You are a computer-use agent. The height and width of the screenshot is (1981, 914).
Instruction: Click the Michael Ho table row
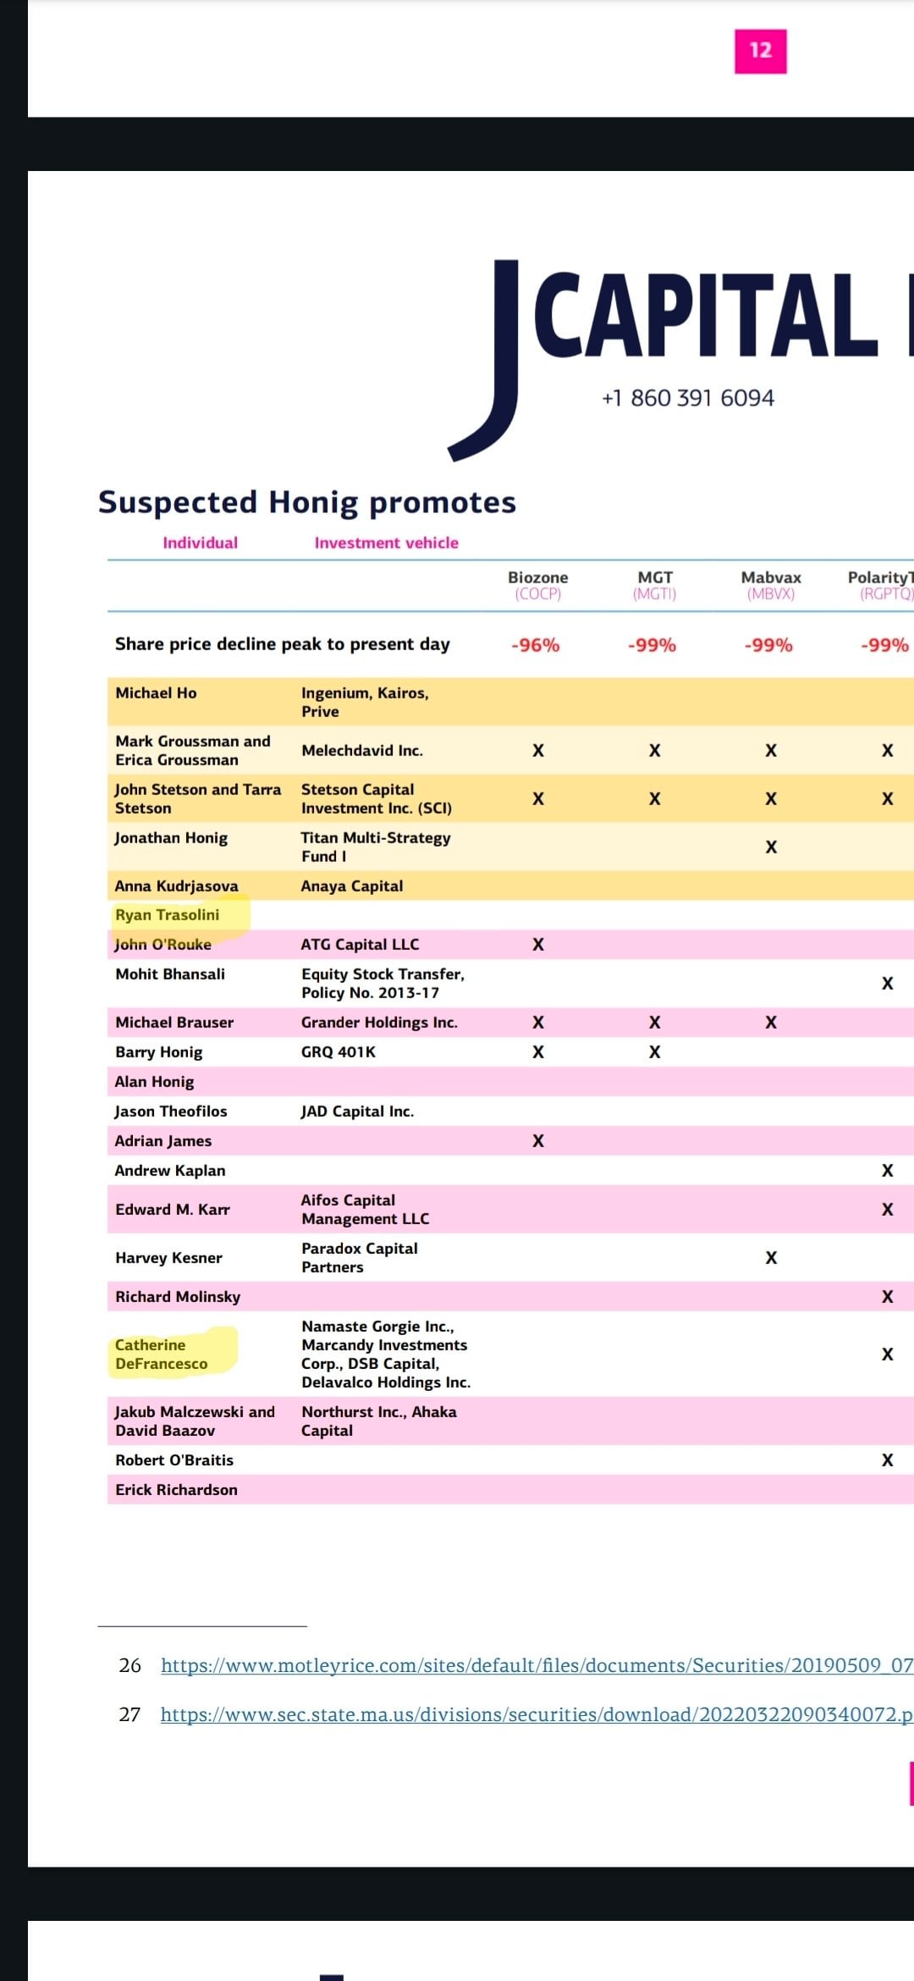(510, 702)
